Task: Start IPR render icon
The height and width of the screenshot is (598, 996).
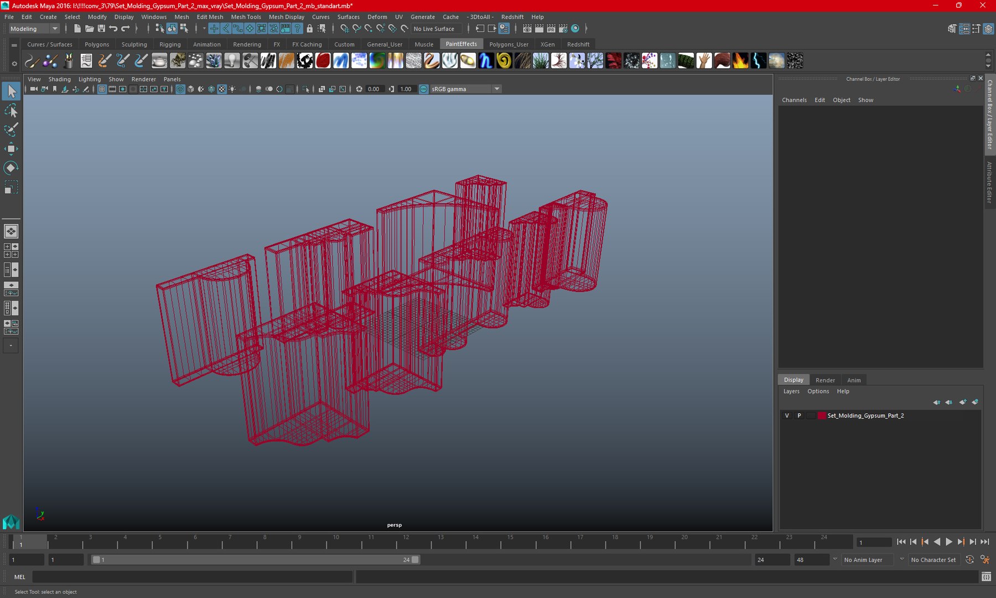Action: point(551,28)
